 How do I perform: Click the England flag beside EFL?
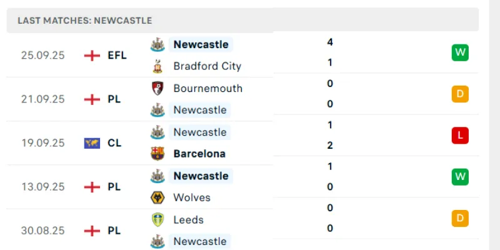[92, 56]
